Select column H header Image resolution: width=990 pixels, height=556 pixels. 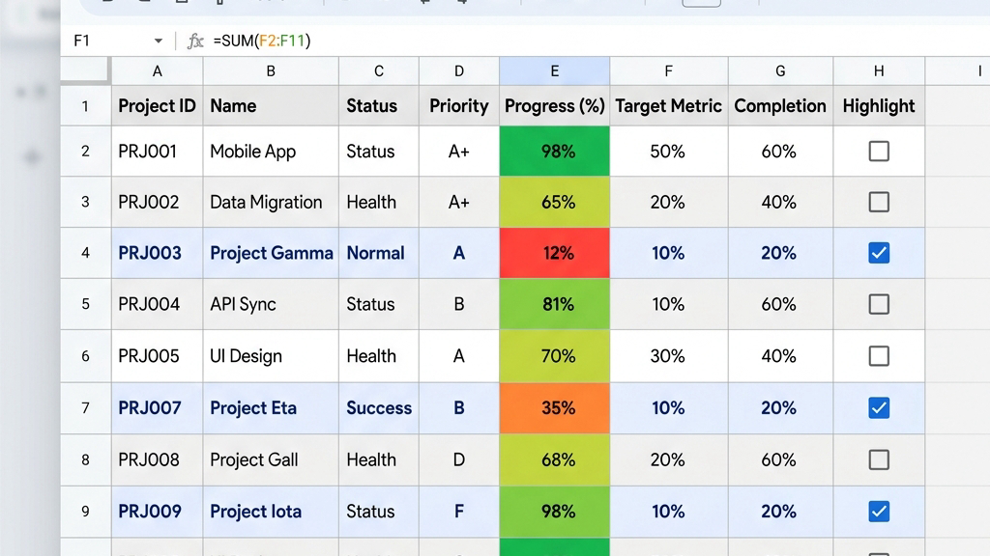pos(879,71)
